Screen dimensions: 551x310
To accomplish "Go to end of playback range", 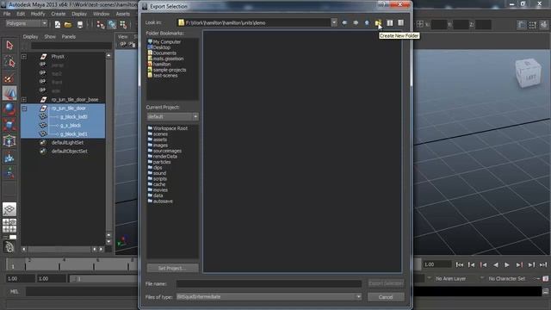I will tap(543, 264).
